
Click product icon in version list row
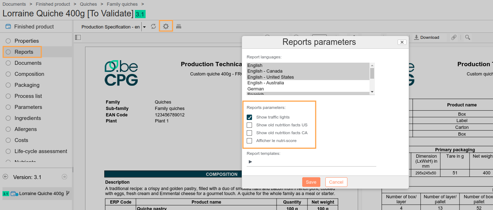click(14, 194)
